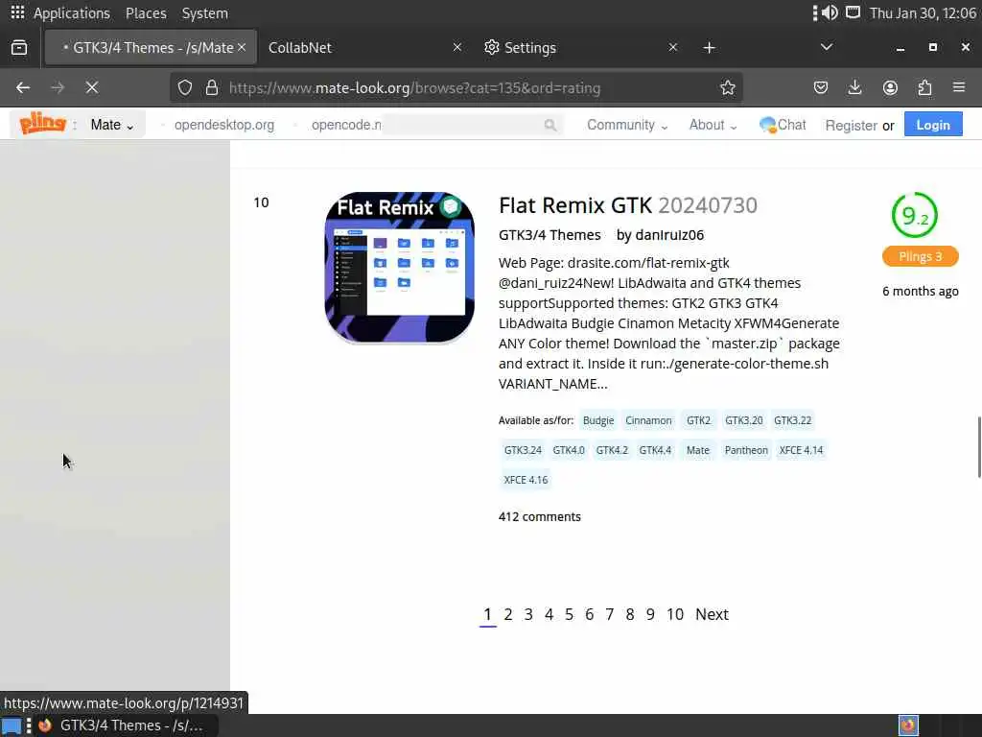Click the site search magnifier icon
The image size is (982, 737).
pyautogui.click(x=549, y=125)
